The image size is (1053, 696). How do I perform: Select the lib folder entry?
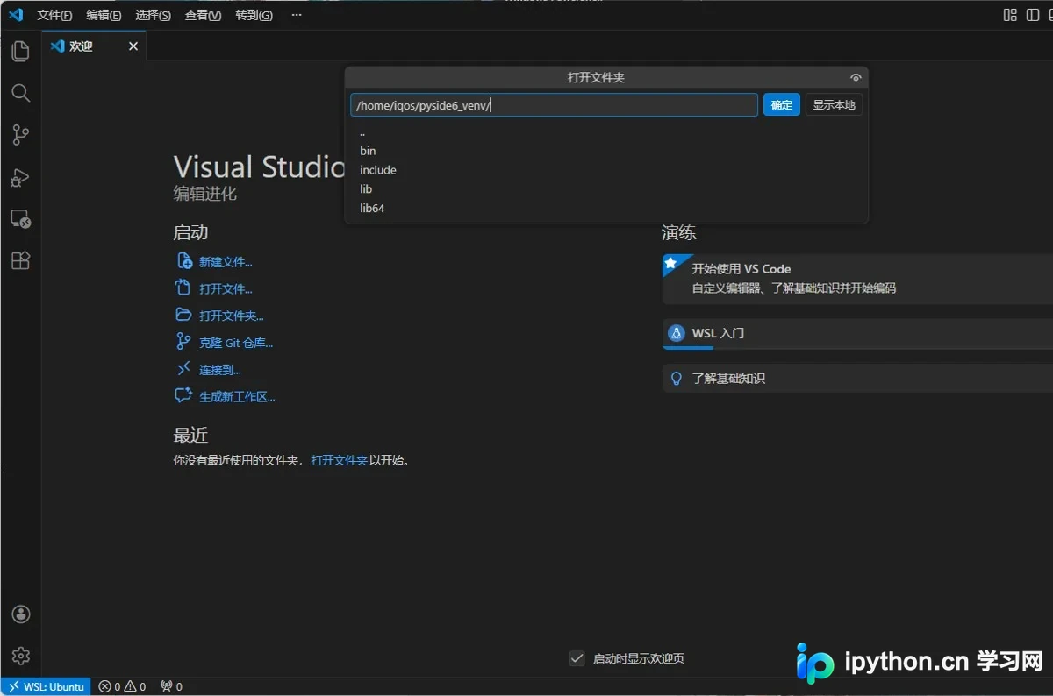(x=606, y=189)
